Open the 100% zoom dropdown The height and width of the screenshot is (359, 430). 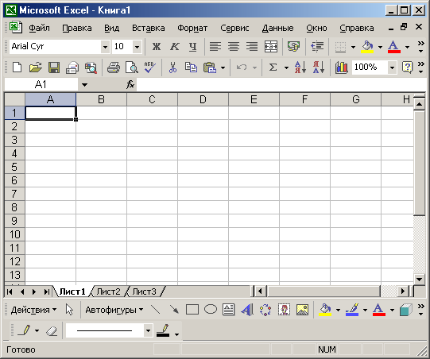(392, 68)
